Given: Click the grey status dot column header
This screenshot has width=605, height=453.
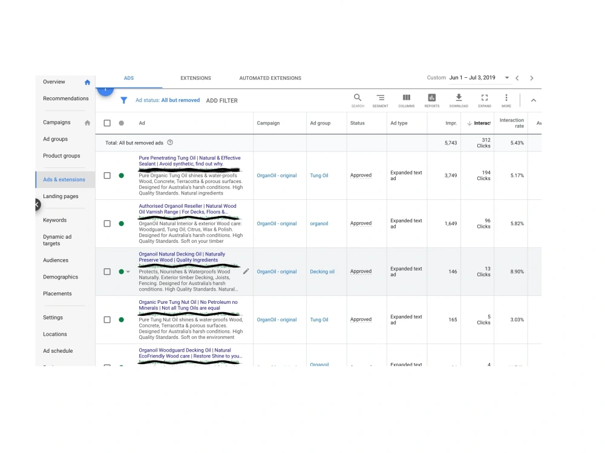Looking at the screenshot, I should tap(121, 123).
